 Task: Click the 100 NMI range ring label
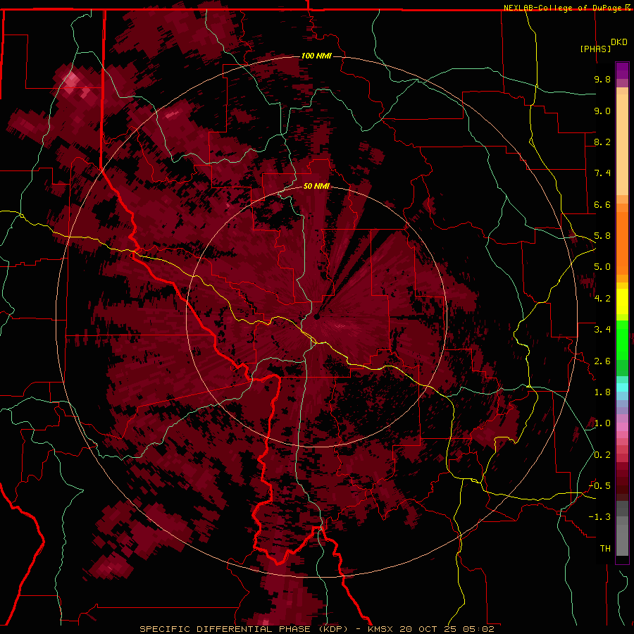316,56
